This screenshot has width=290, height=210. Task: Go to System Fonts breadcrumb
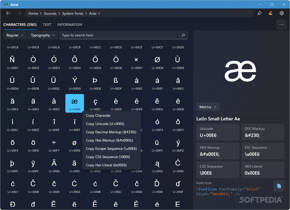point(73,13)
